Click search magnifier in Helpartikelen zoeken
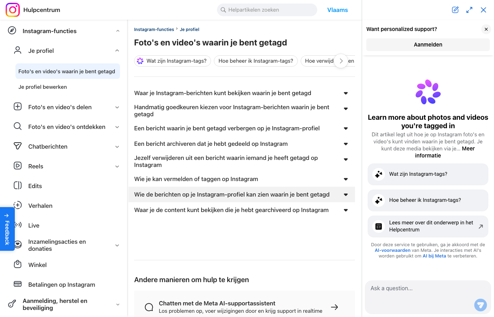494x317 pixels. pyautogui.click(x=223, y=10)
